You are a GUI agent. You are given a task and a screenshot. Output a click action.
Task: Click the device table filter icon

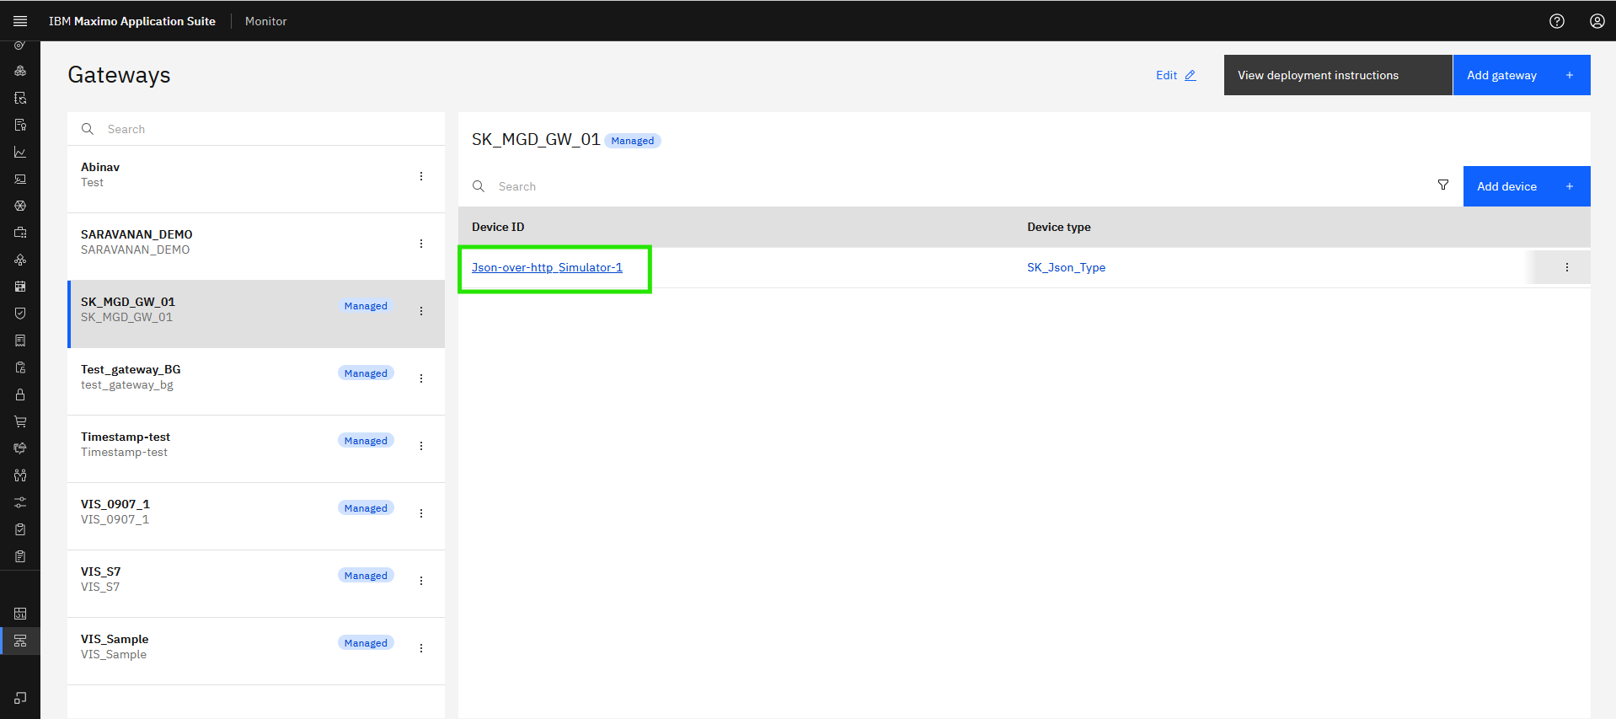1443,185
